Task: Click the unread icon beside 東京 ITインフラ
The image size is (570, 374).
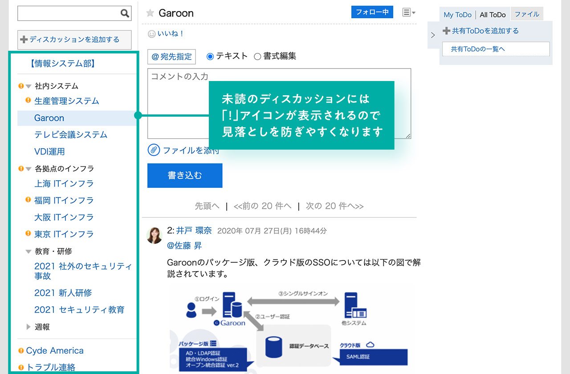Action: tap(28, 233)
